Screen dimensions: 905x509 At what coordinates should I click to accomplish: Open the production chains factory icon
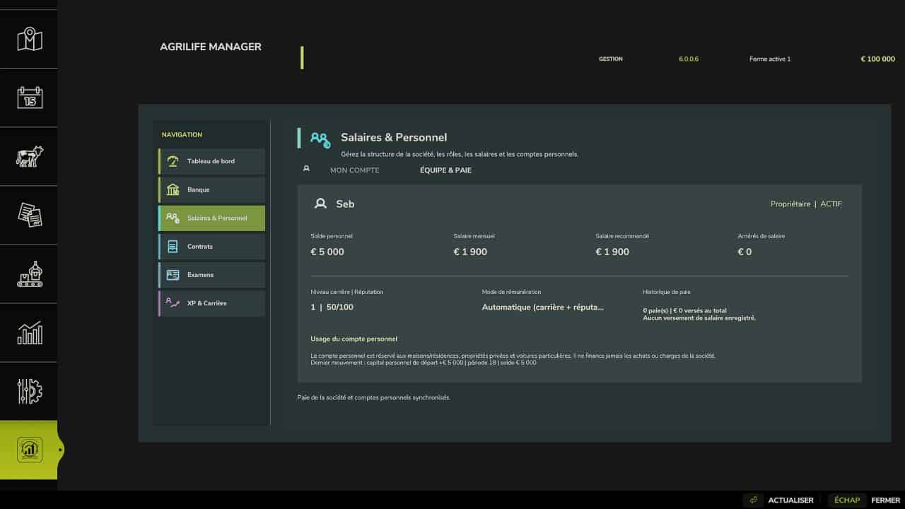tap(30, 274)
